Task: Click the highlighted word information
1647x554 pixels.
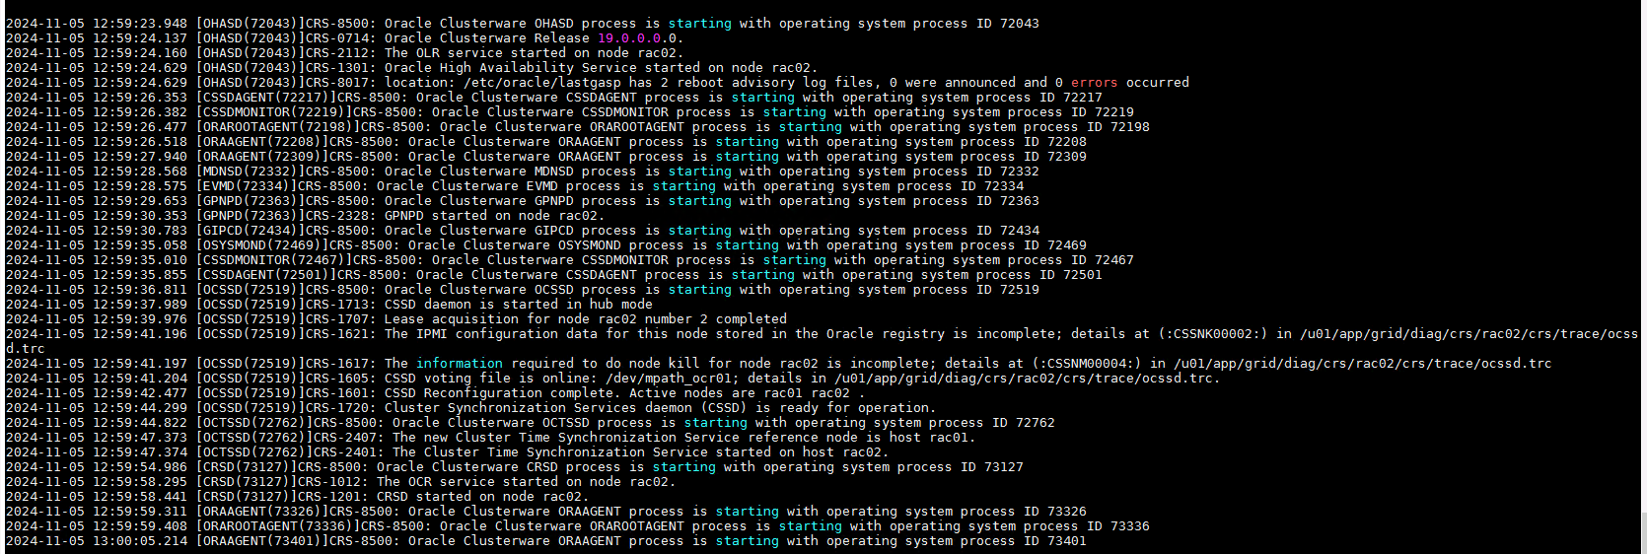Action: pyautogui.click(x=460, y=364)
